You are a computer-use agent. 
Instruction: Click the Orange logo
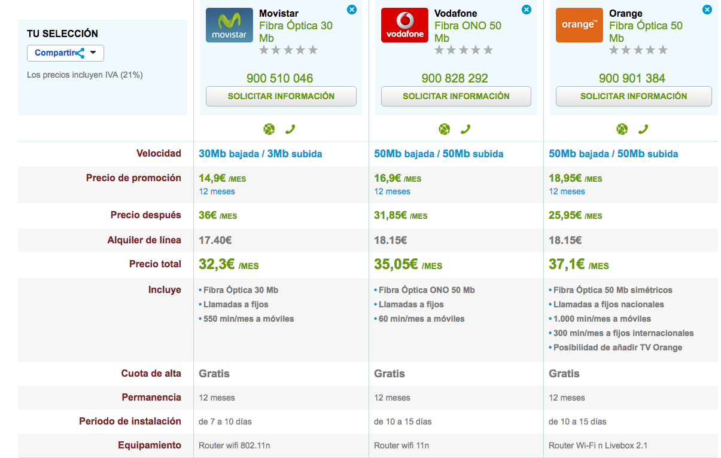[x=579, y=25]
